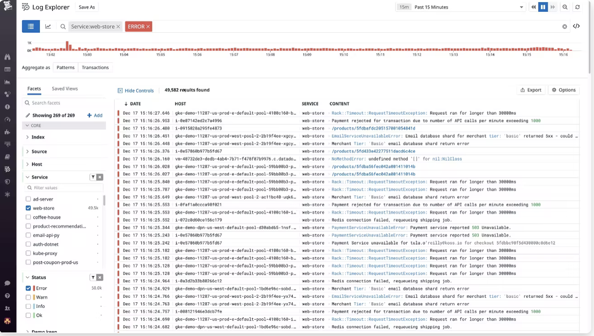
Task: Clear the search query with circle X
Action: (x=564, y=26)
